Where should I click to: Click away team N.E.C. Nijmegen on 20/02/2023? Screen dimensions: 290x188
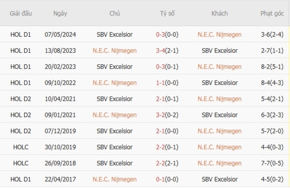coord(220,67)
